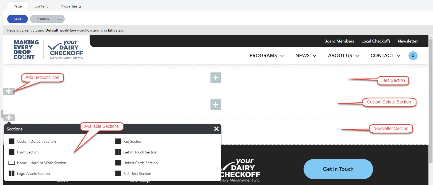The image size is (433, 185).
Task: Expand the PROGRAMS navigation dropdown
Action: coord(266,56)
